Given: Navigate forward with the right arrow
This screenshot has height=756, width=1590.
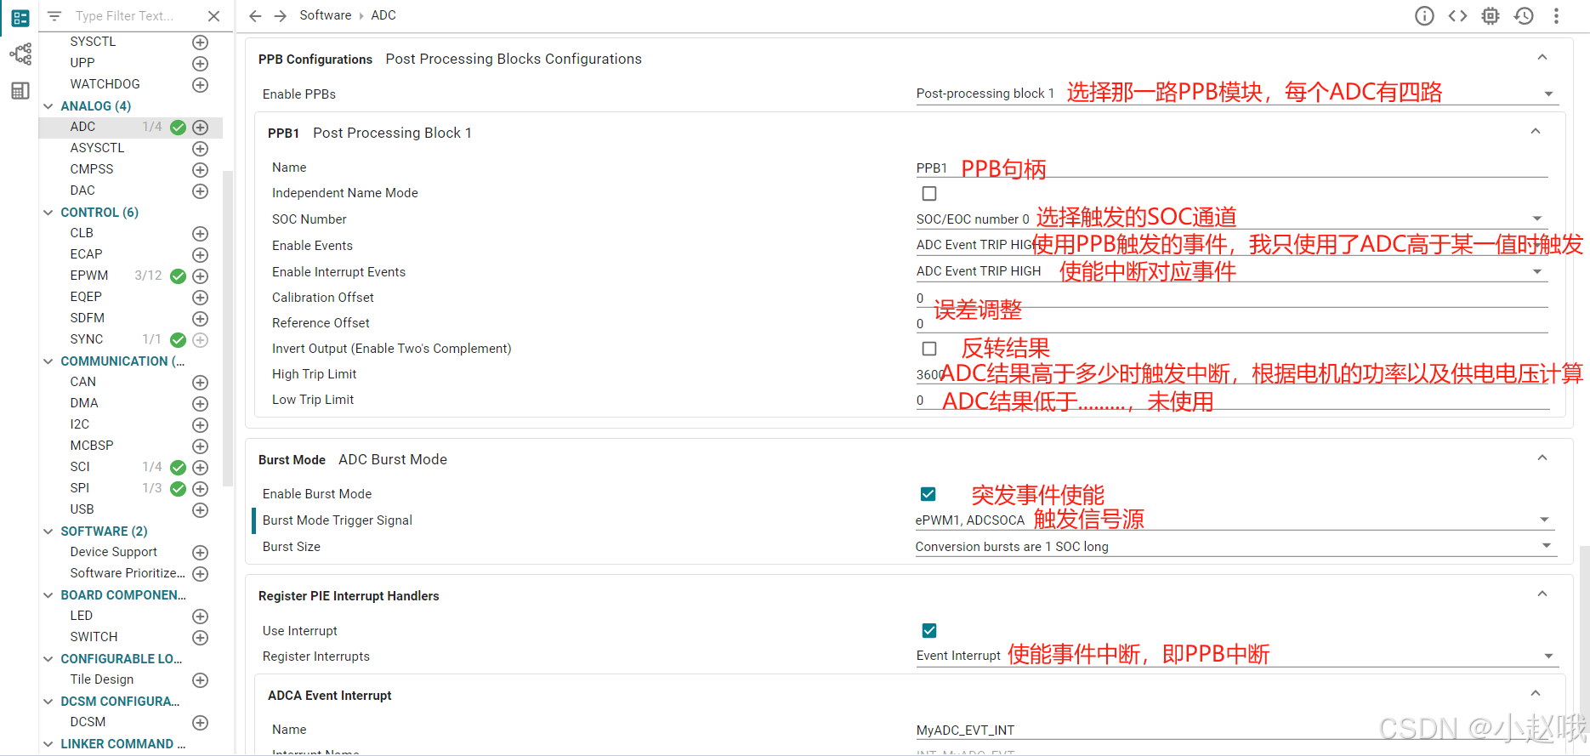Looking at the screenshot, I should (281, 15).
